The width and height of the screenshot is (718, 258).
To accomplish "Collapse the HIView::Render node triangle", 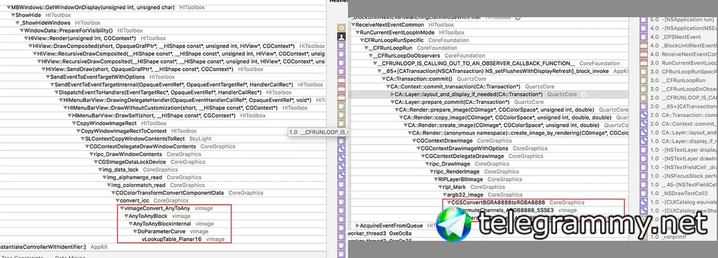I will click(x=26, y=38).
